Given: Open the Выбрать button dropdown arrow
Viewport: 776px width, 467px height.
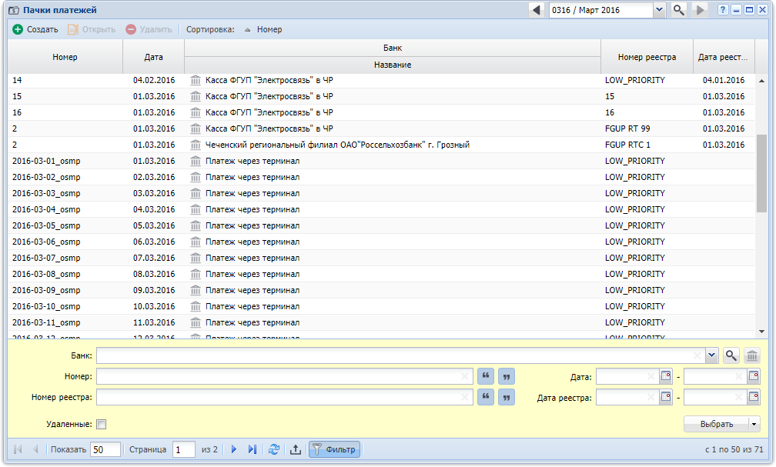Looking at the screenshot, I should coord(754,424).
